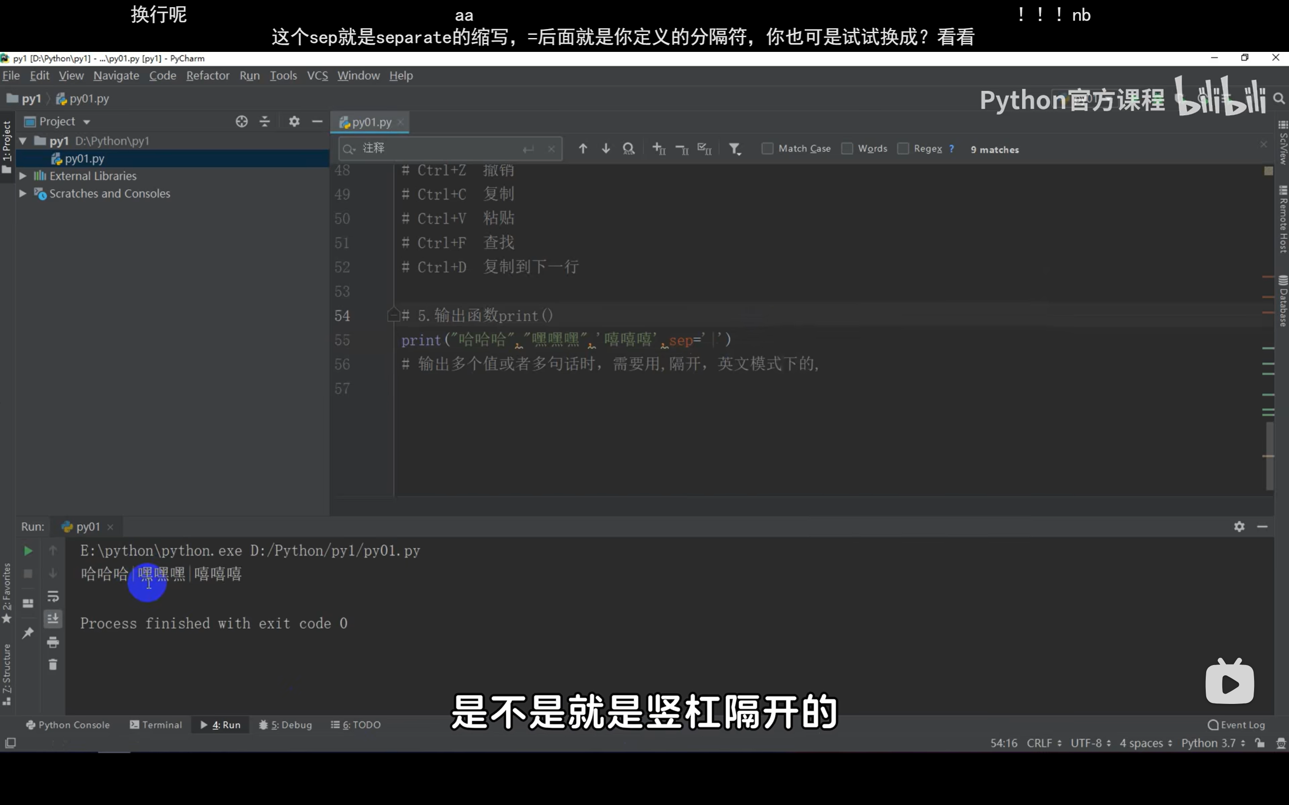This screenshot has width=1289, height=805.
Task: Hide Run panel with minus icon
Action: 1262,526
